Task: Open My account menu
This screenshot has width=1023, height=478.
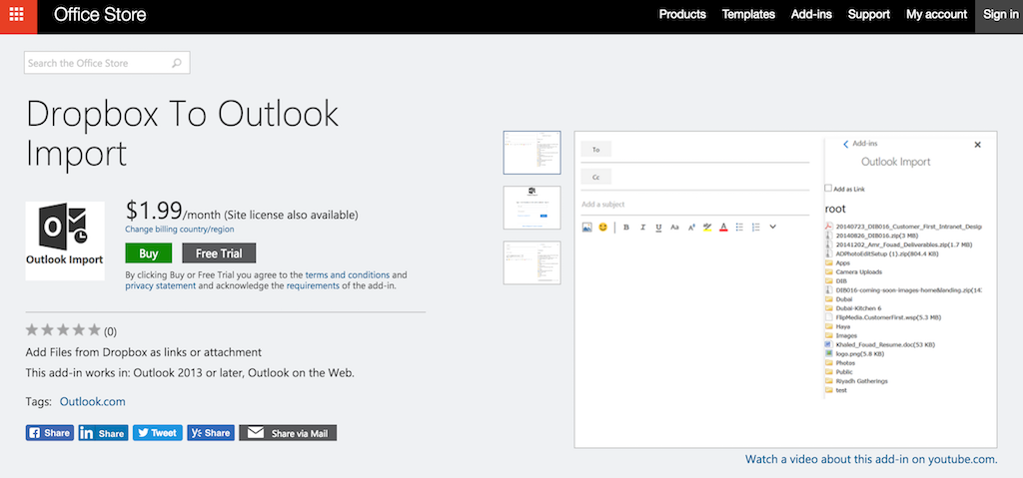Action: (x=936, y=14)
